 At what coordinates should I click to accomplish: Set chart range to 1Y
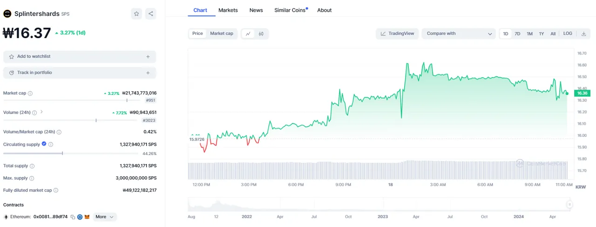(542, 33)
